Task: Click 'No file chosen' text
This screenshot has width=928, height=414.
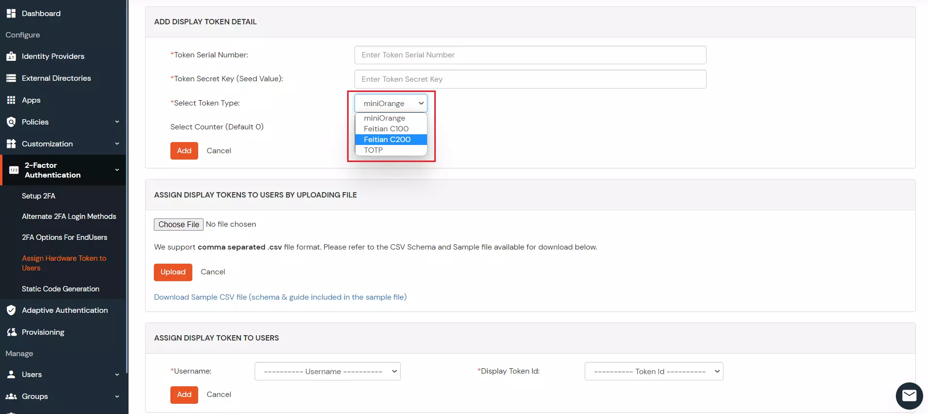Action: point(231,224)
